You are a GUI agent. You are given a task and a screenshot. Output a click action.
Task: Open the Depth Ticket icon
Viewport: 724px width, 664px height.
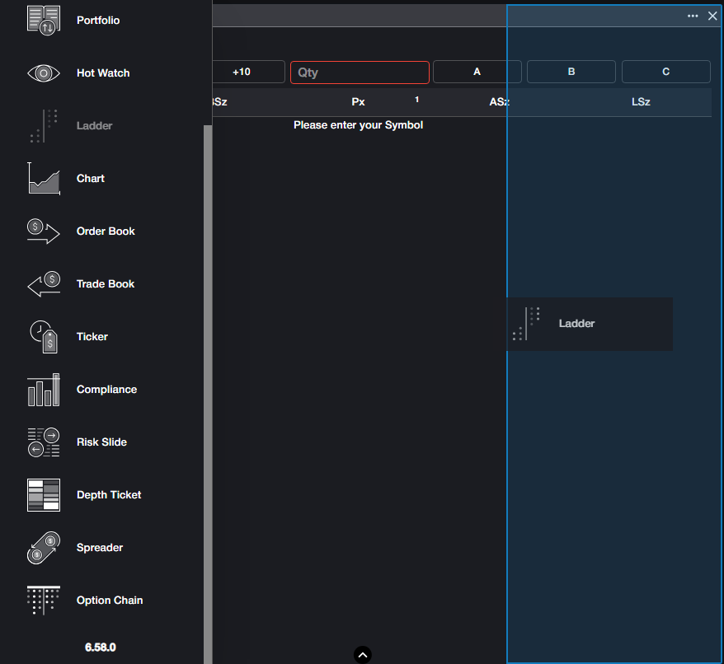click(x=44, y=495)
